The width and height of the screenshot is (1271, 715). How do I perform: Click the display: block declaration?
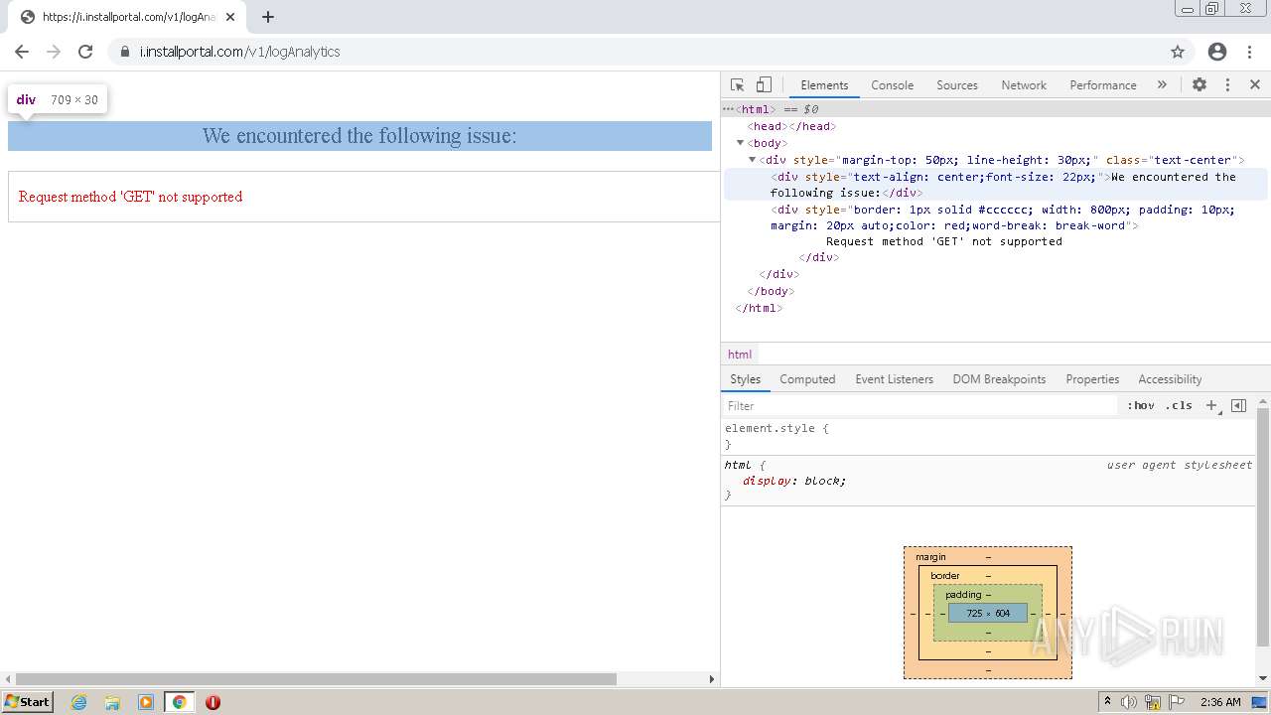(794, 481)
